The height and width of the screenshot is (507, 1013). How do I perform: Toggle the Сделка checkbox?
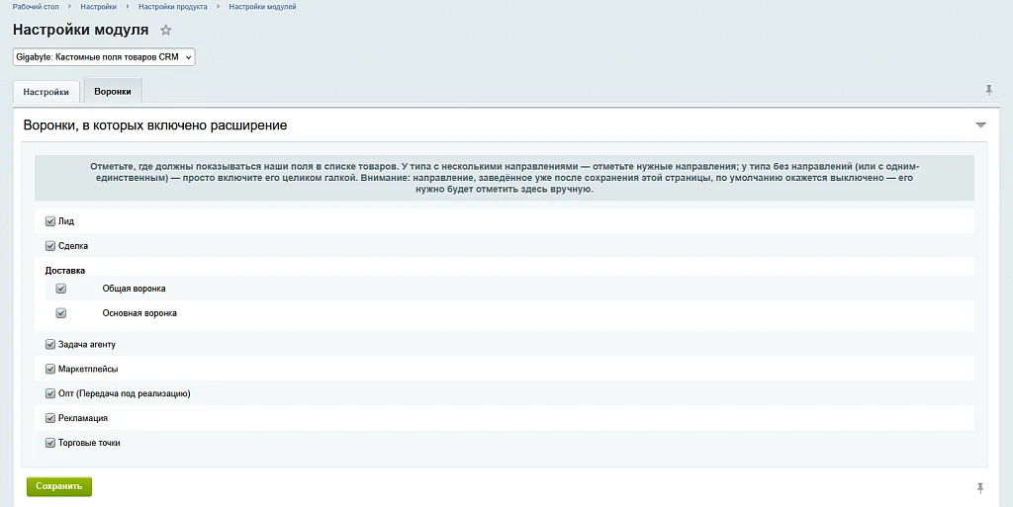point(50,246)
